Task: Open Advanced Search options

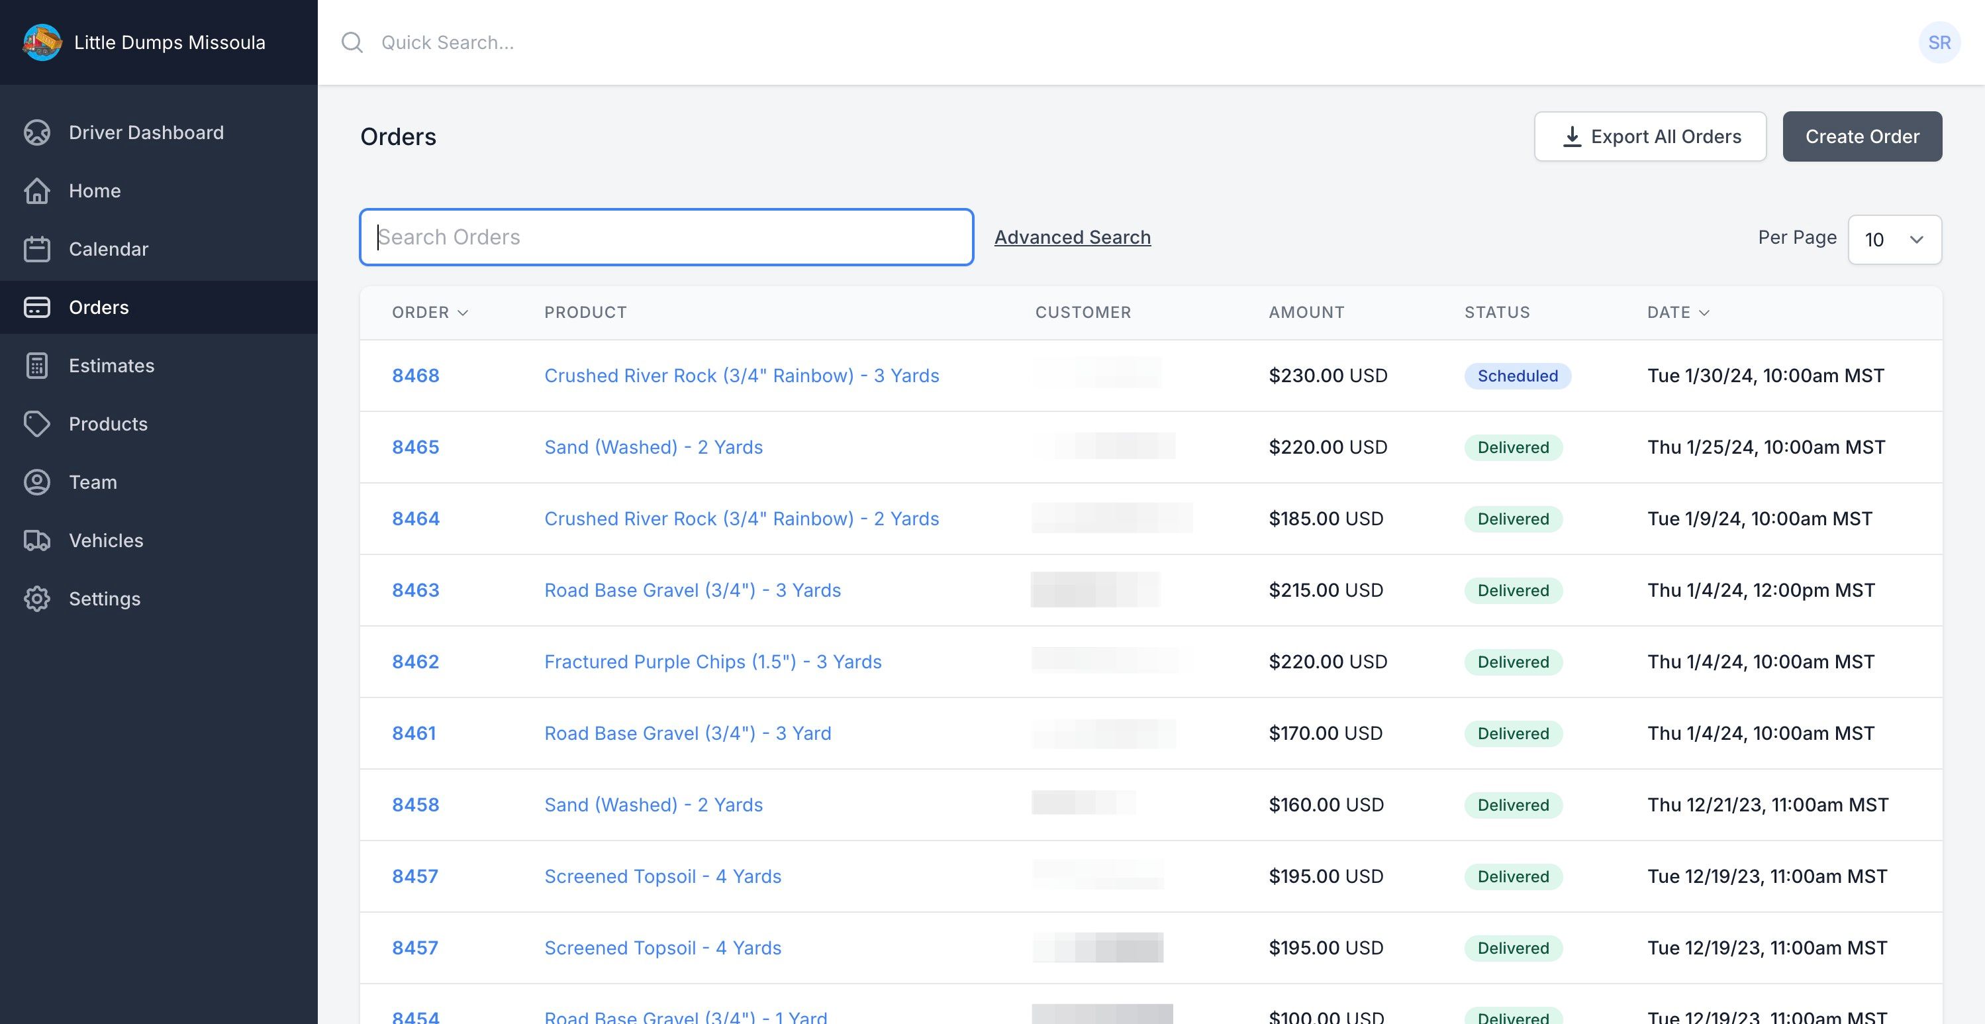Action: [1073, 236]
